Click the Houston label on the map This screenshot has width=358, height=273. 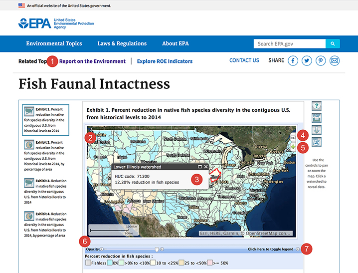201,221
